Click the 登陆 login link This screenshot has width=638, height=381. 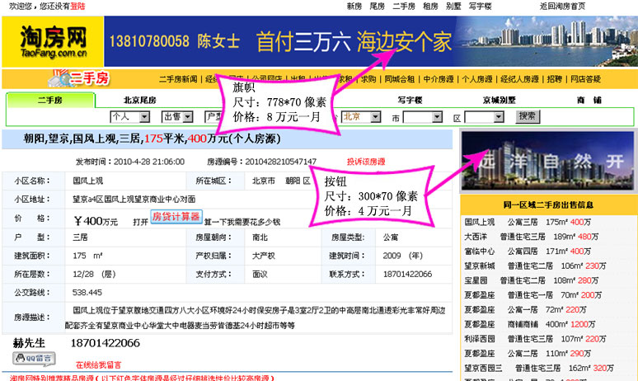77,6
